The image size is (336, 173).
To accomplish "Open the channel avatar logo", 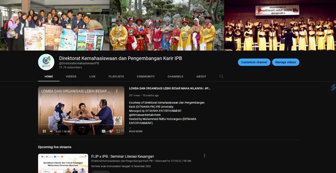I will 46,62.
